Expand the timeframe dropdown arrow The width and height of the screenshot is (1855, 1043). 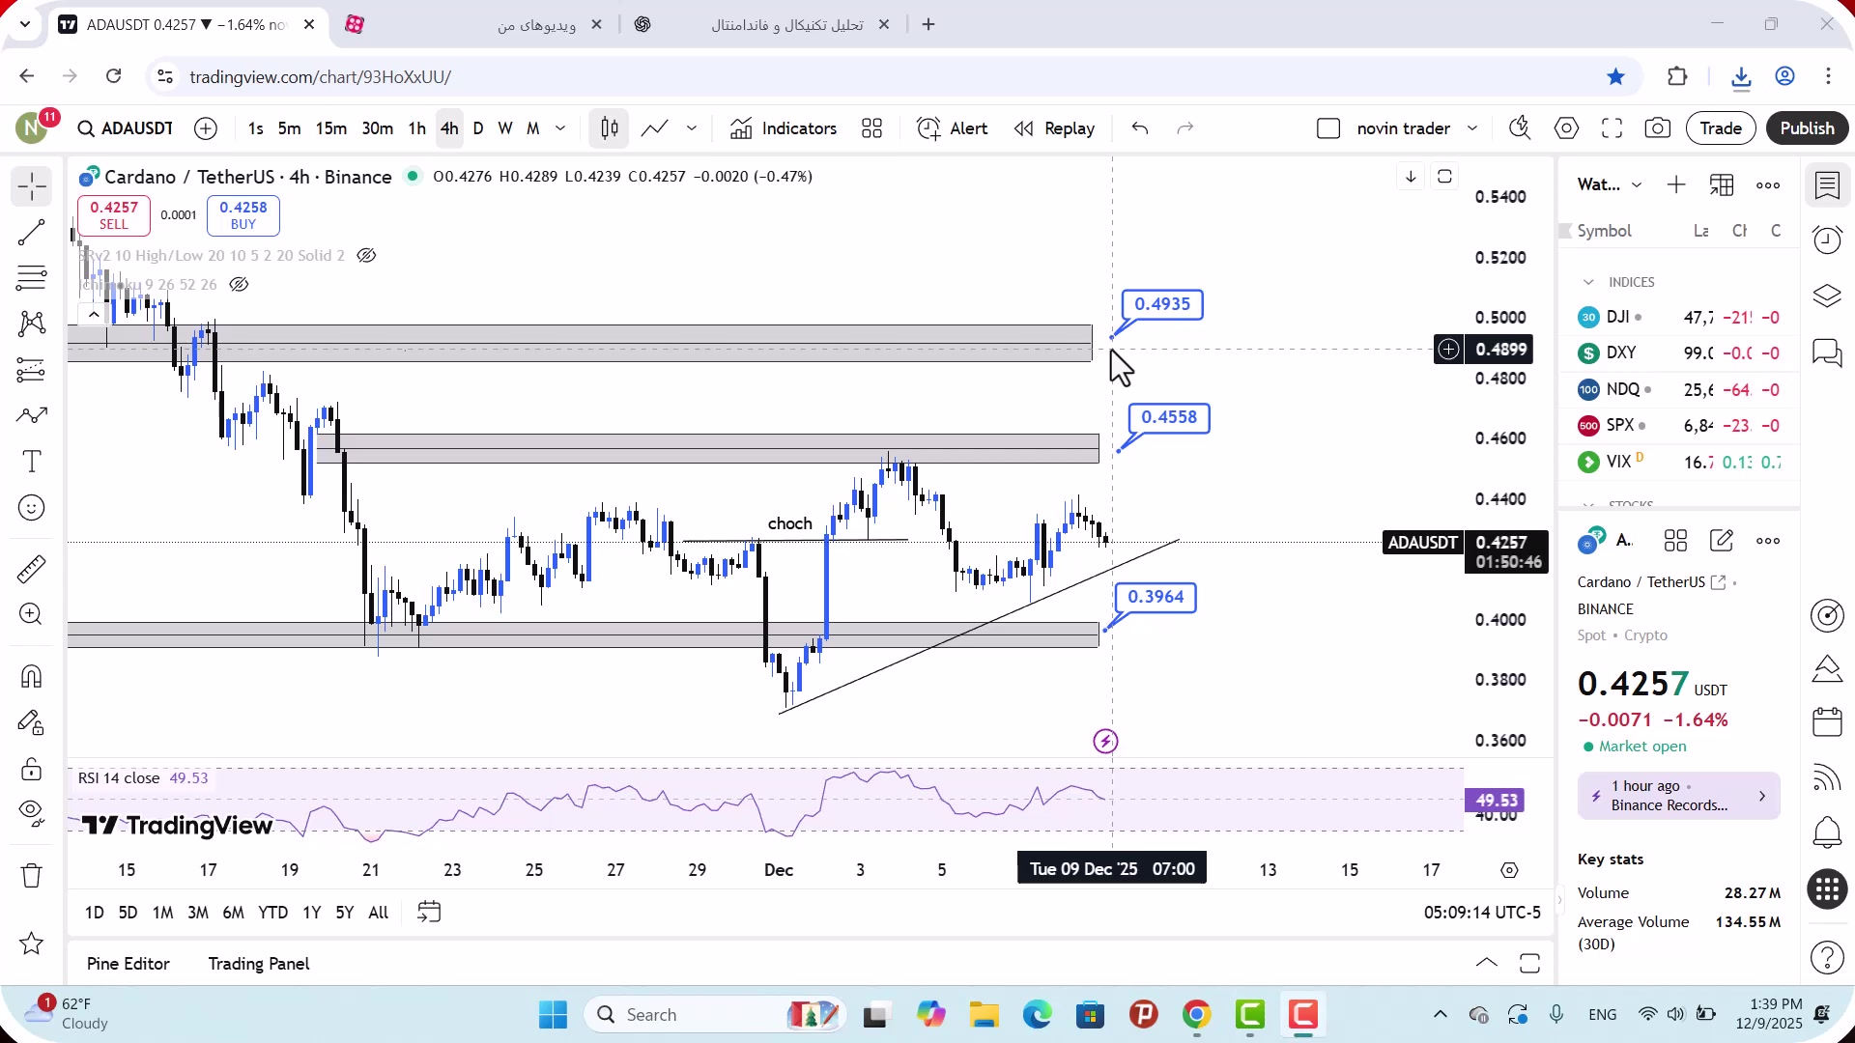click(560, 128)
